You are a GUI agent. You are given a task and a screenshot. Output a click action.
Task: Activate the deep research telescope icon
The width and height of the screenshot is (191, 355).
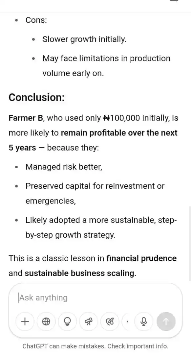(x=88, y=321)
